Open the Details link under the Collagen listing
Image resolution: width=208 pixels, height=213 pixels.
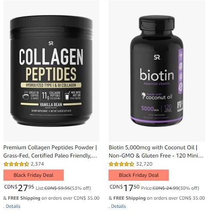13,206
